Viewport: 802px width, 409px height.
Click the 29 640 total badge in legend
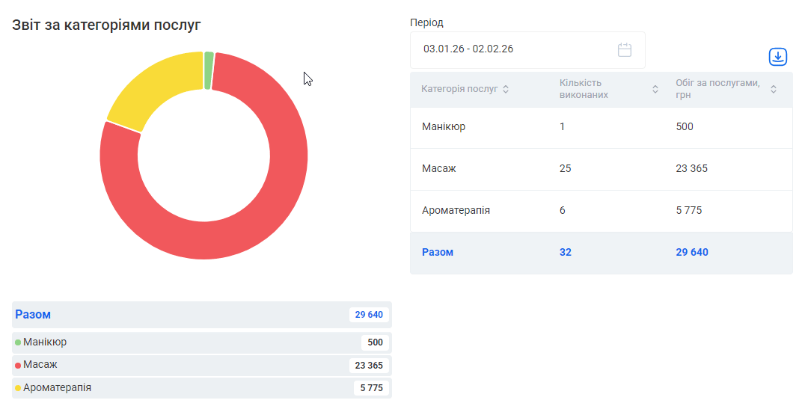(x=369, y=315)
